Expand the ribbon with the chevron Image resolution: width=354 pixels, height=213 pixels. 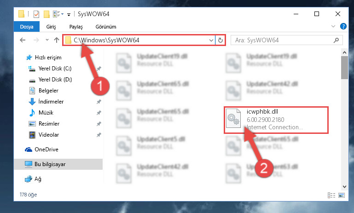pyautogui.click(x=333, y=26)
